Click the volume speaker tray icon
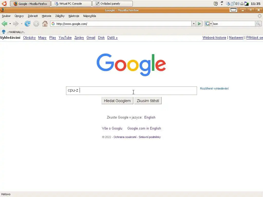 tap(237, 4)
